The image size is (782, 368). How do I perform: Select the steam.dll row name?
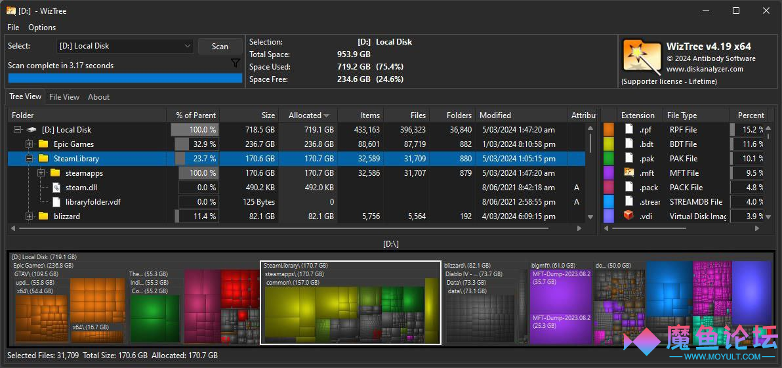[x=82, y=188]
